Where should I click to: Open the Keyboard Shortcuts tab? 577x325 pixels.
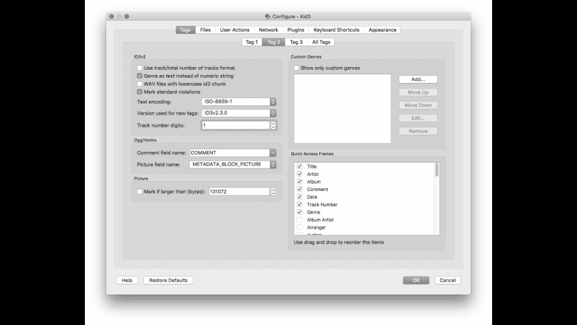[336, 30]
